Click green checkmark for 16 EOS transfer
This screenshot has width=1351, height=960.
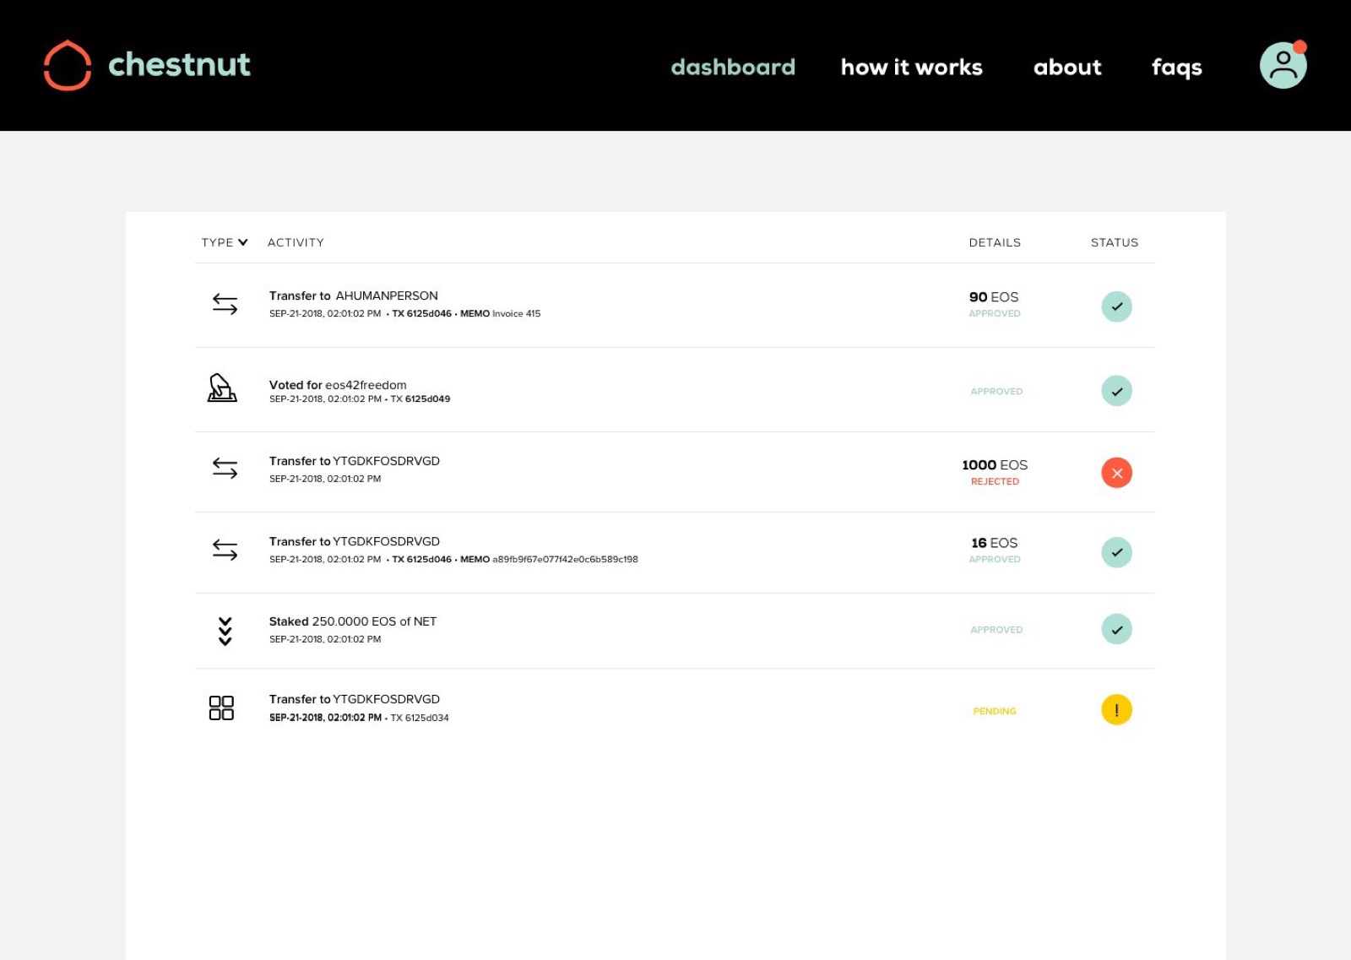point(1116,552)
